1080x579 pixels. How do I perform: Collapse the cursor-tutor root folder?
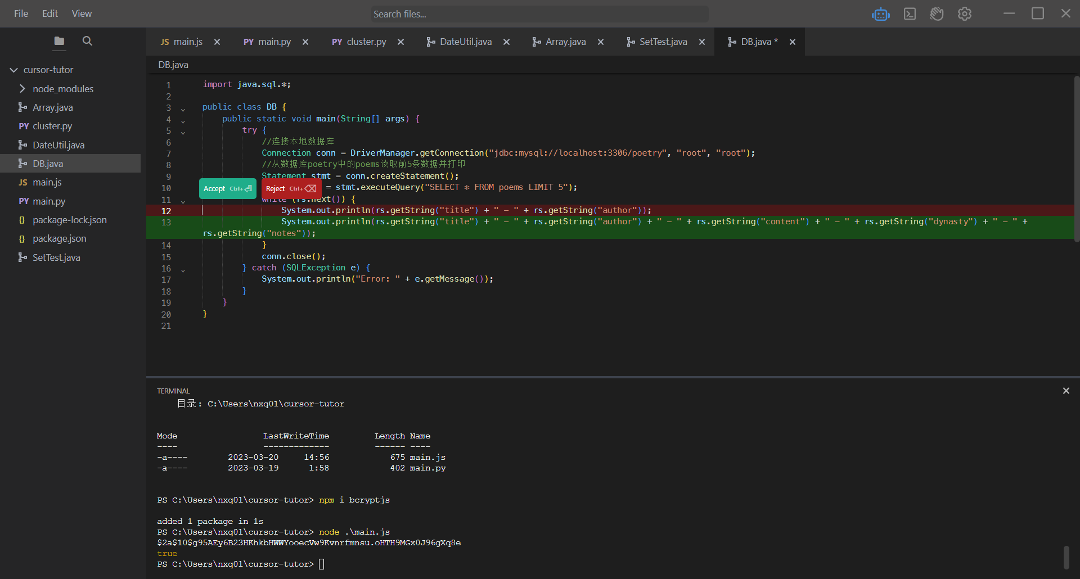point(13,70)
